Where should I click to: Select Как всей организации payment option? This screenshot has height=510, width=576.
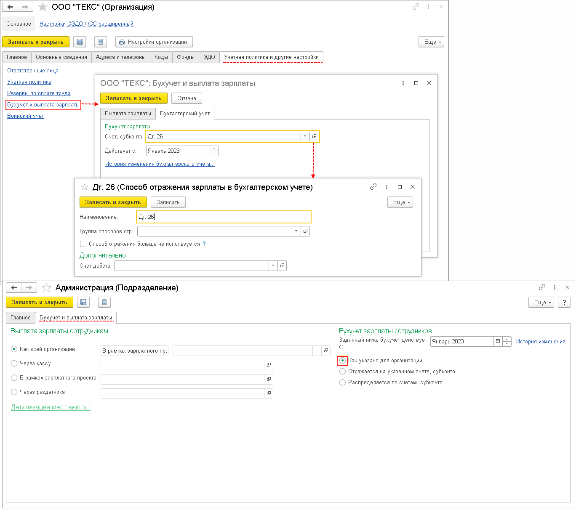(14, 349)
